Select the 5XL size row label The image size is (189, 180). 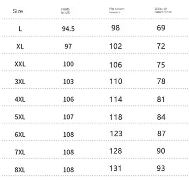tap(20, 117)
